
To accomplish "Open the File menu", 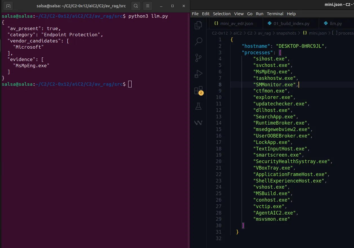I will tap(195, 13).
